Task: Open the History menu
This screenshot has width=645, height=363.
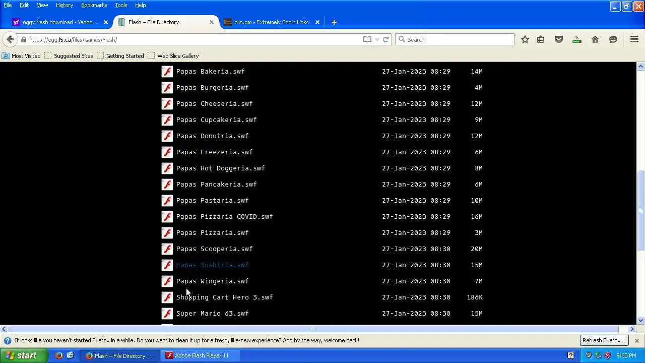Action: pyautogui.click(x=64, y=5)
